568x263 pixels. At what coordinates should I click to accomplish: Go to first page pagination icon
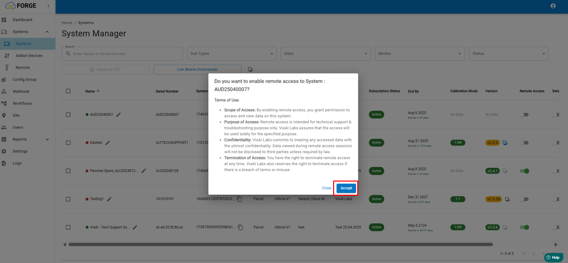click(x=523, y=253)
